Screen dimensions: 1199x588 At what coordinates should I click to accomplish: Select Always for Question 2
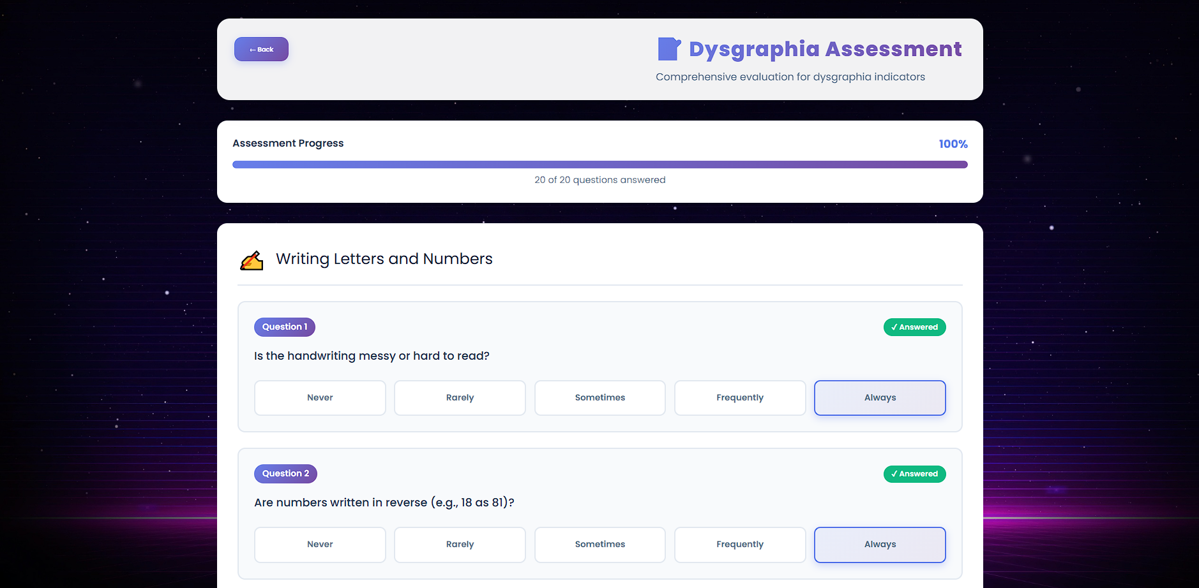[879, 545]
